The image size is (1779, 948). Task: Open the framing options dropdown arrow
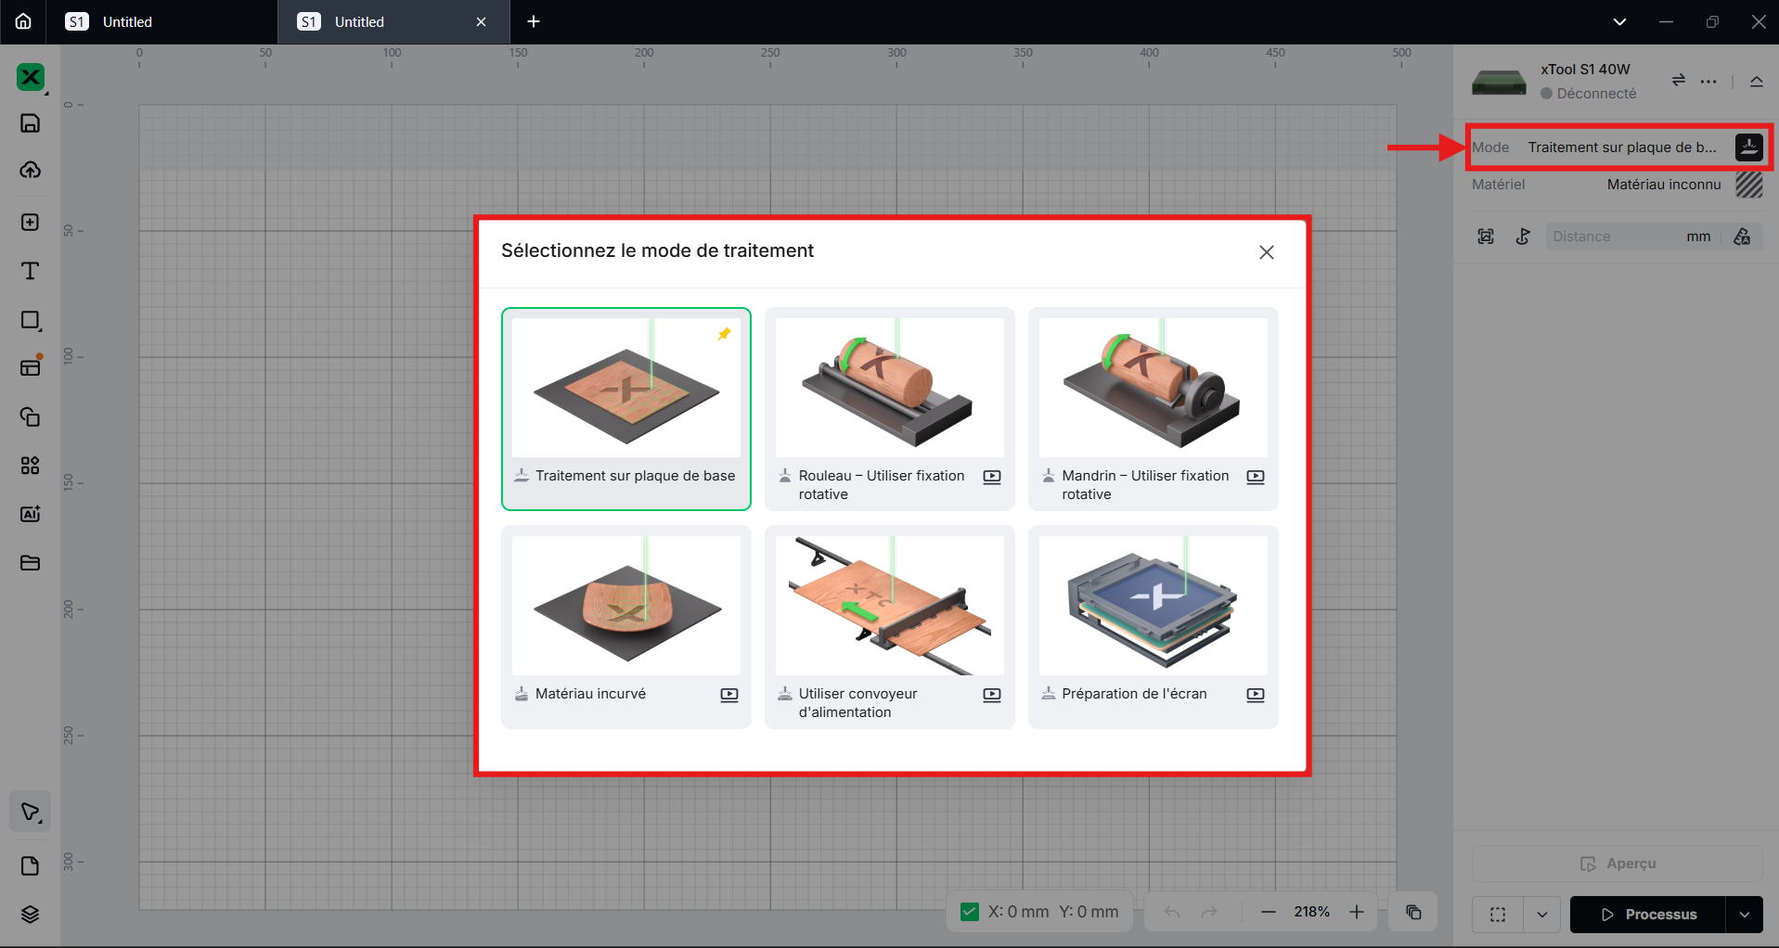[1541, 915]
